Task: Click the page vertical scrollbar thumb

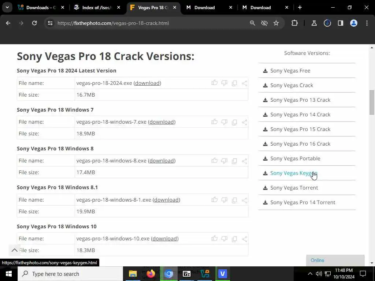Action: [x=371, y=103]
